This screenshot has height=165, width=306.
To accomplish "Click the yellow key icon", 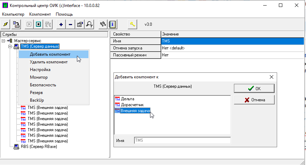I will click(132, 24).
